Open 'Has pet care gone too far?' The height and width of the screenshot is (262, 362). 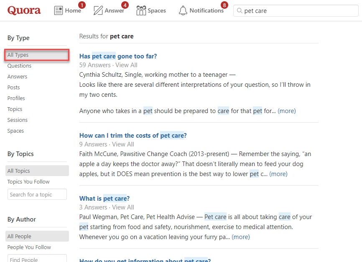tap(118, 56)
